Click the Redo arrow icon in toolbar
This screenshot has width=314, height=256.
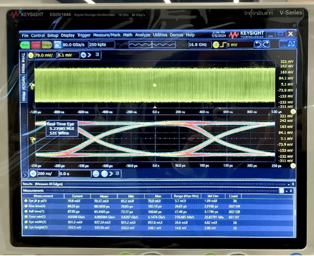266,44
